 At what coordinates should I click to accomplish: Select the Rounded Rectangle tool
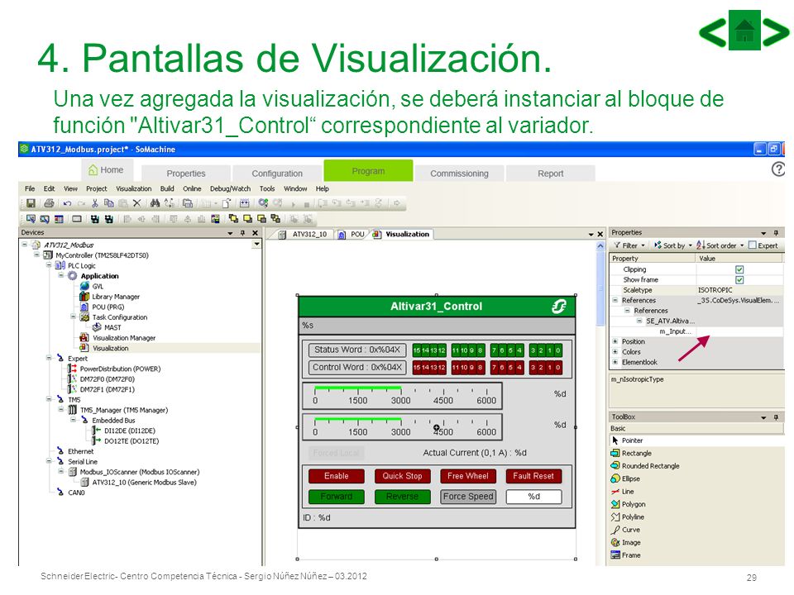[645, 466]
